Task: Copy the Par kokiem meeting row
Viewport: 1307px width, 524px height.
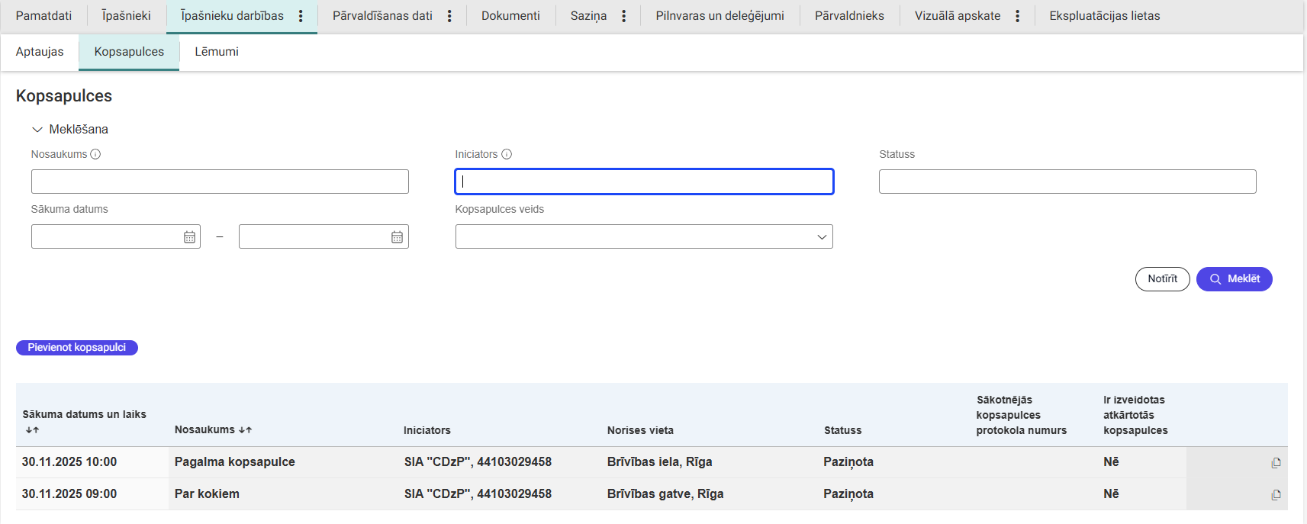Action: coord(1276,495)
